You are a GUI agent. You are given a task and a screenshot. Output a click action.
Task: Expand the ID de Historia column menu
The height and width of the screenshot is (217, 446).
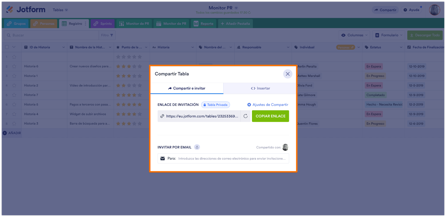coord(64,47)
